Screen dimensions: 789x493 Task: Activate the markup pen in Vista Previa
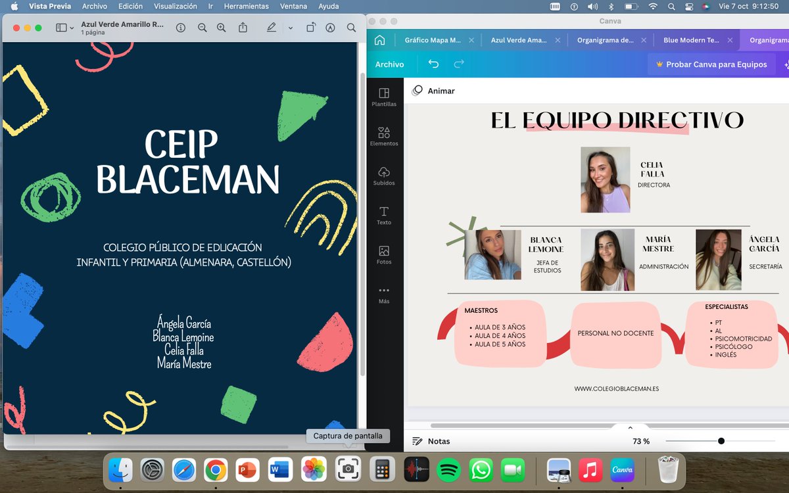tap(272, 28)
